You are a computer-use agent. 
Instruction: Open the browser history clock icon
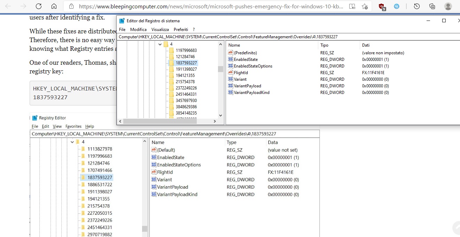click(417, 6)
